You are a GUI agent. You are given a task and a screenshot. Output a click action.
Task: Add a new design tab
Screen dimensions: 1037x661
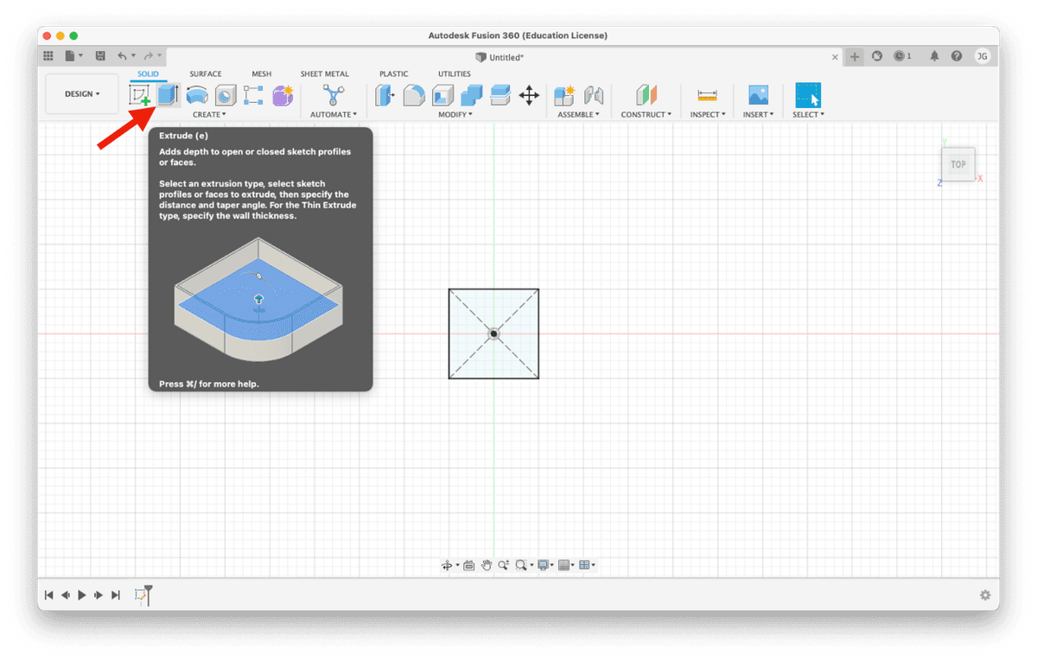point(855,56)
